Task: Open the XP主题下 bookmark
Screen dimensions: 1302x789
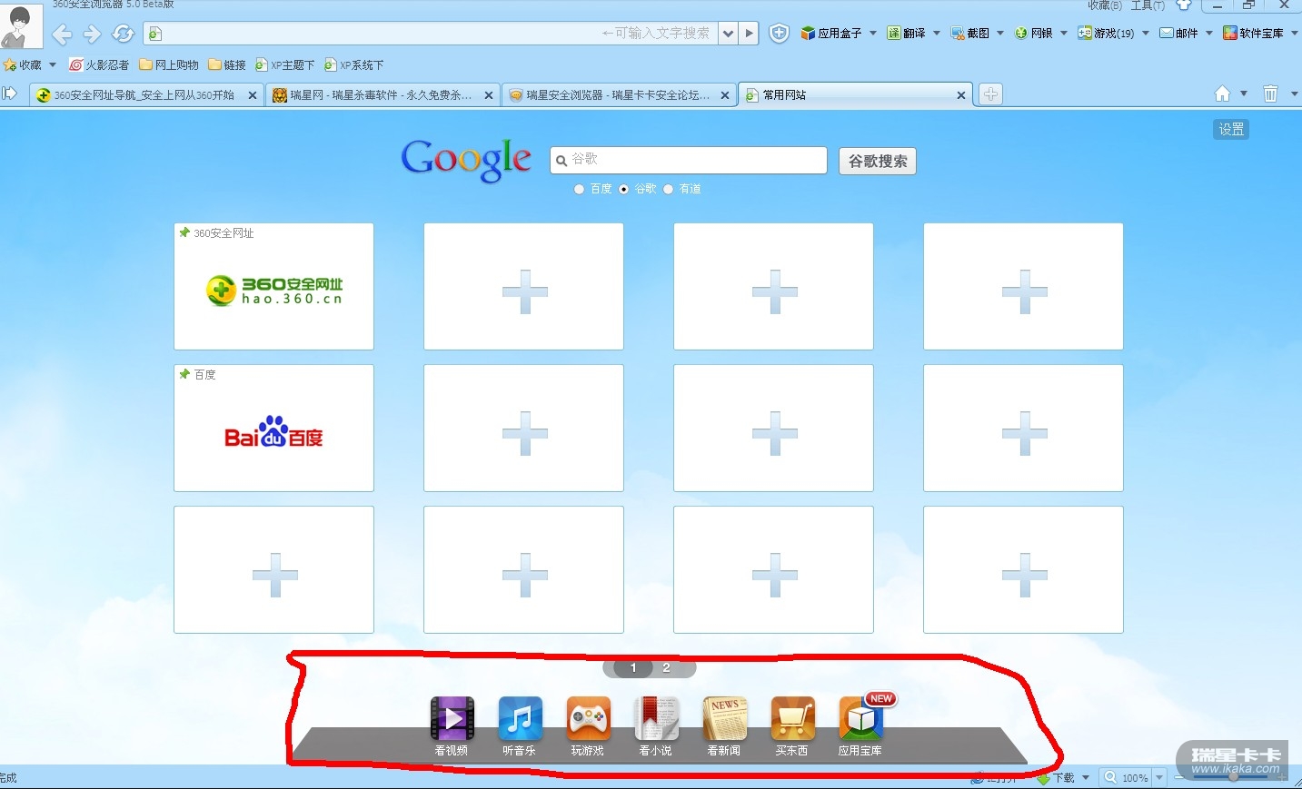Action: pos(285,64)
